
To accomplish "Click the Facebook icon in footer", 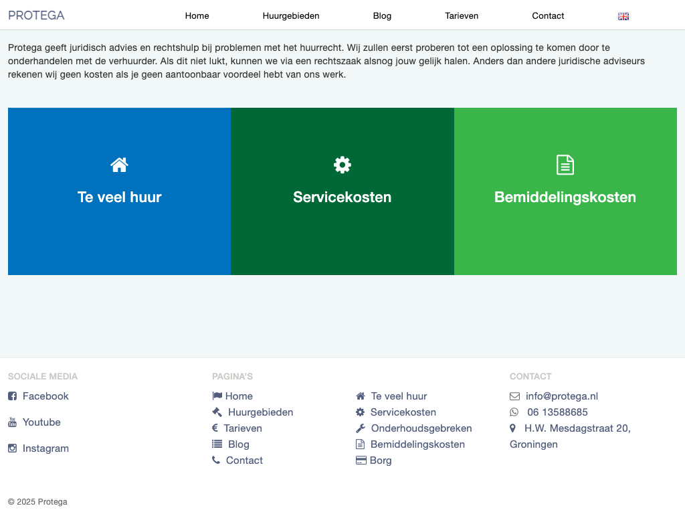I will (x=12, y=396).
